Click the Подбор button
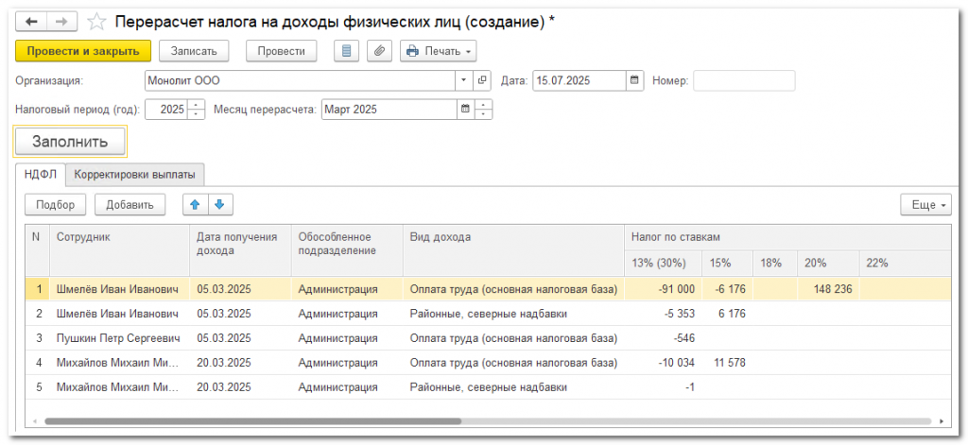The height and width of the screenshot is (445, 968). point(55,205)
